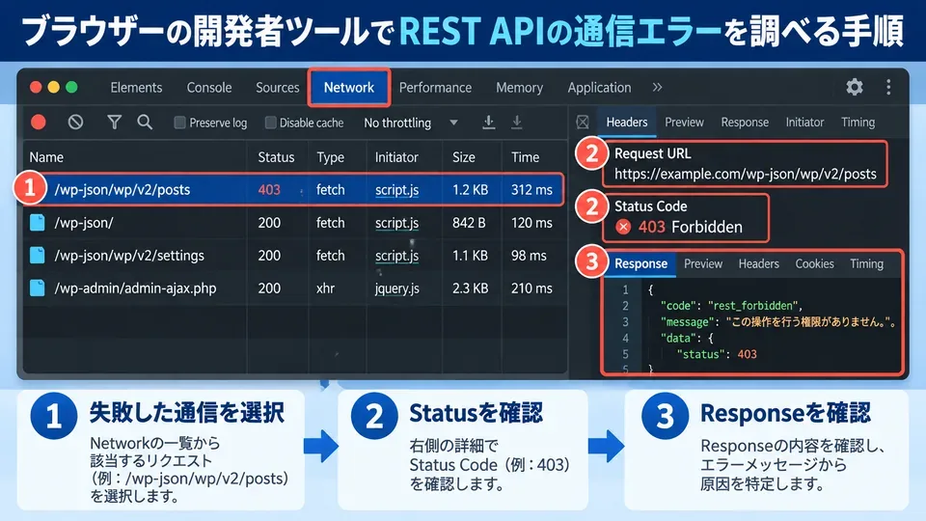Open DevTools settings gear icon
The height and width of the screenshot is (521, 926).
tap(854, 88)
